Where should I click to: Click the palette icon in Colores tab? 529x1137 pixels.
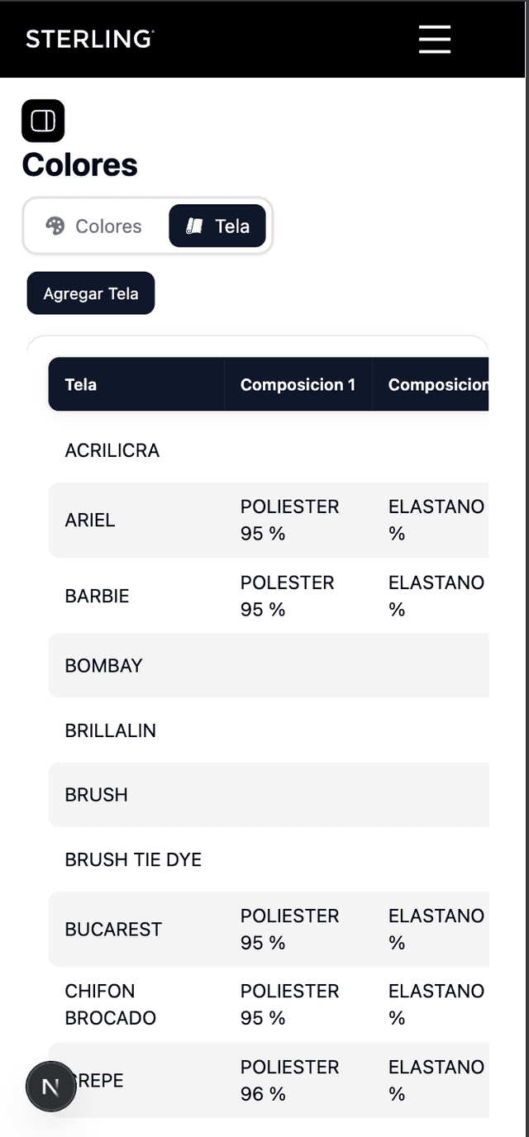pyautogui.click(x=55, y=226)
